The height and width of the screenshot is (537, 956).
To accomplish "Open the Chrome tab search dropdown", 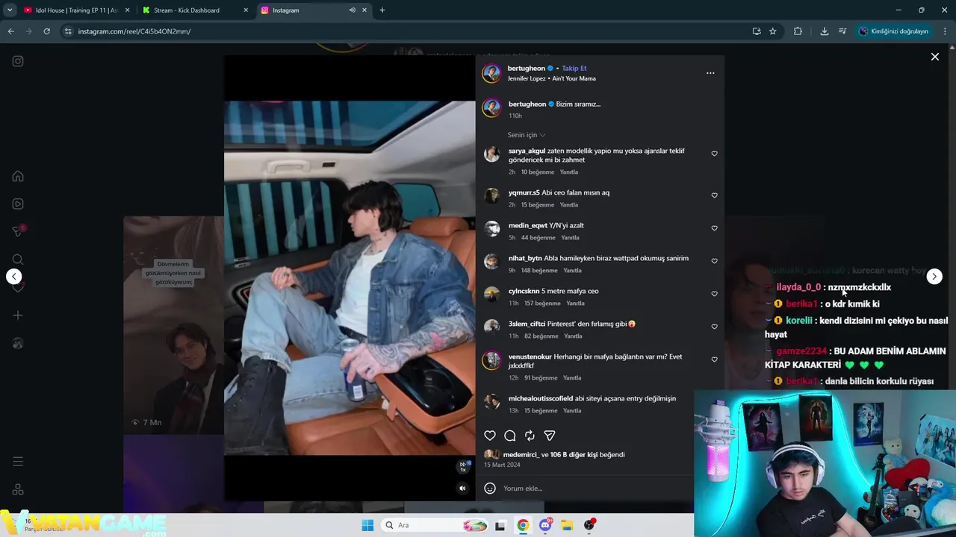I will (10, 10).
